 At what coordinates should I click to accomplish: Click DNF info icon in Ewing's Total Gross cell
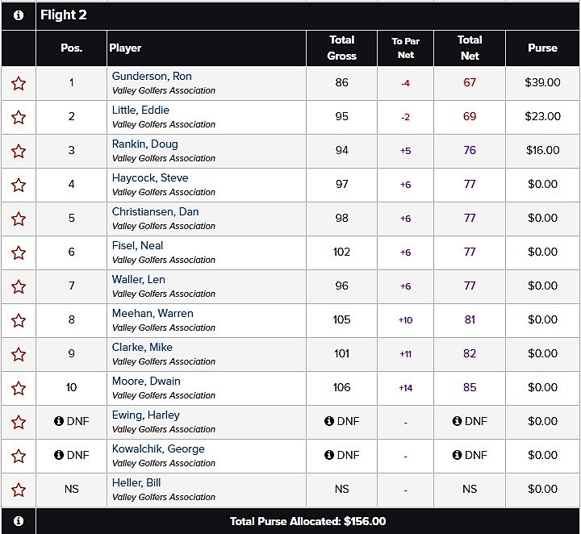click(329, 421)
